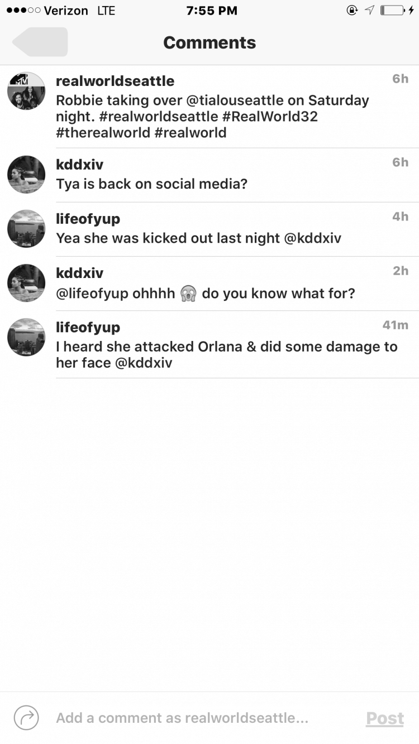419x744 pixels.
Task: Tap the #realworld hashtag at caption end
Action: 191,133
